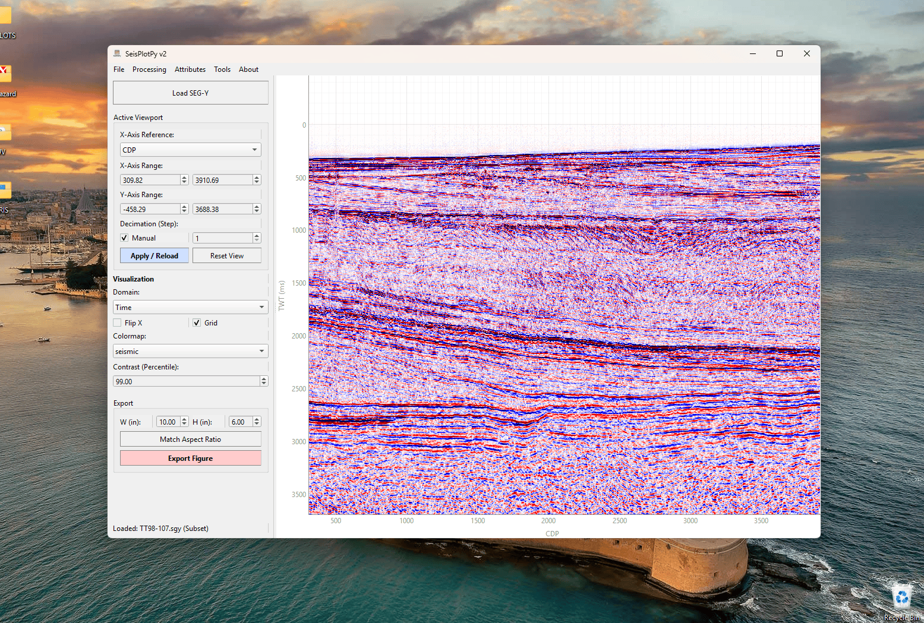Disable the Grid checkbox
Screen dimensions: 924x623
197,322
